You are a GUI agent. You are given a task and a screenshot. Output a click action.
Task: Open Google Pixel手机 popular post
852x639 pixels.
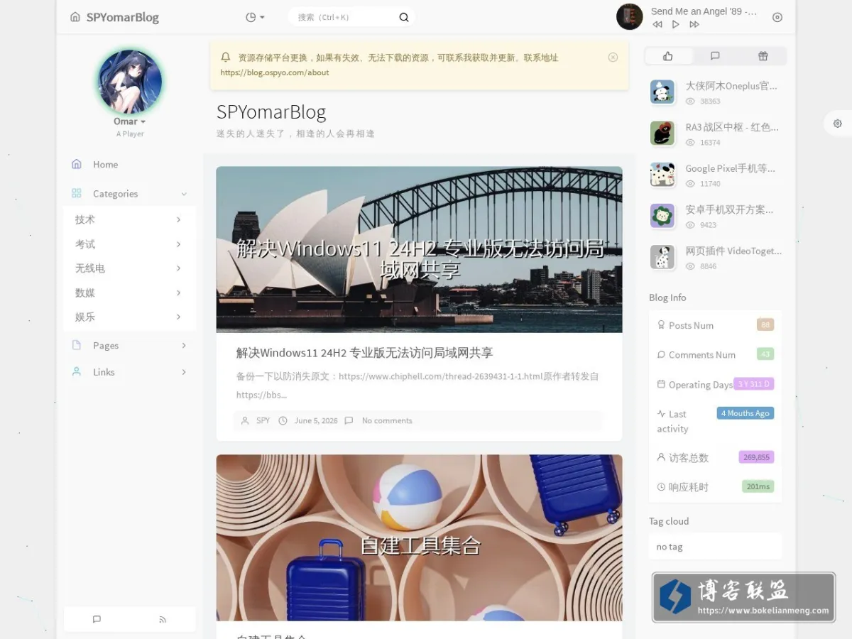pos(730,168)
